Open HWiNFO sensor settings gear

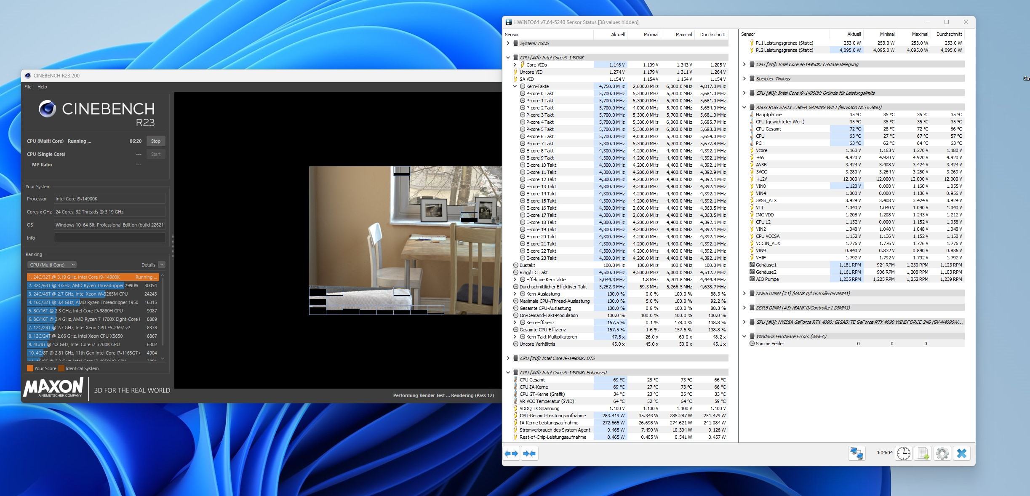(x=942, y=453)
